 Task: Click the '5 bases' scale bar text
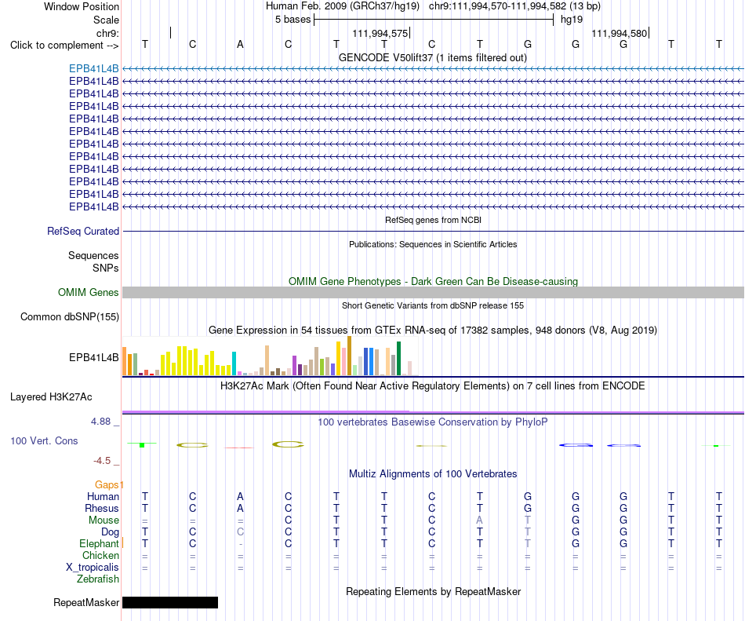tap(293, 20)
